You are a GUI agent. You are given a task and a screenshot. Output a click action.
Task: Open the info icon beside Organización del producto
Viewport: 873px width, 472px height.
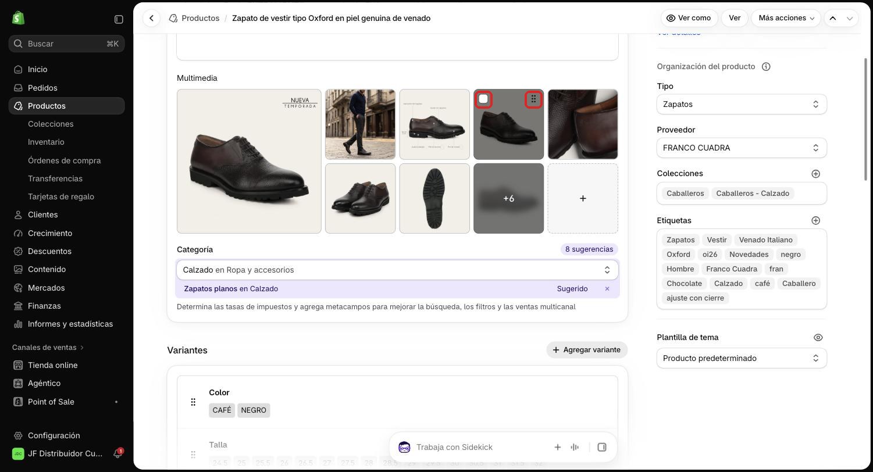click(766, 66)
